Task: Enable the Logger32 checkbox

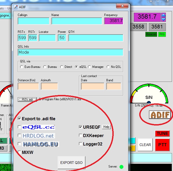Action: (81, 144)
